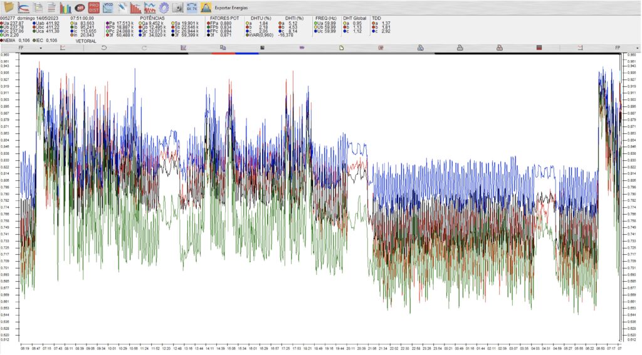Open the settings gear icon
Viewport: 642px width, 355px height.
click(164, 8)
